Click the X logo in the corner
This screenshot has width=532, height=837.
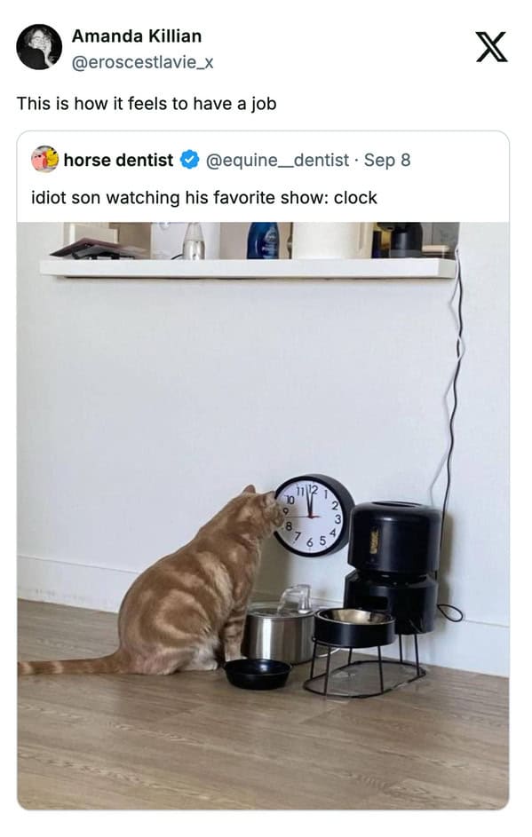pos(491,48)
